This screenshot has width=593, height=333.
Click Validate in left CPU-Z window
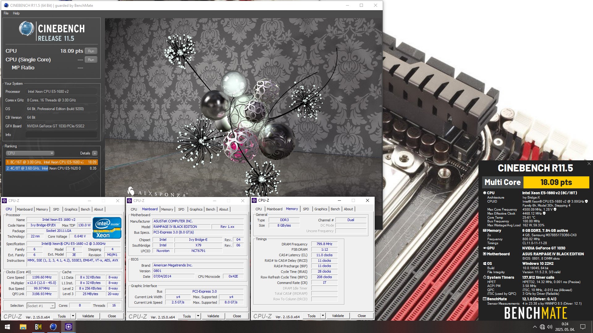pos(88,316)
